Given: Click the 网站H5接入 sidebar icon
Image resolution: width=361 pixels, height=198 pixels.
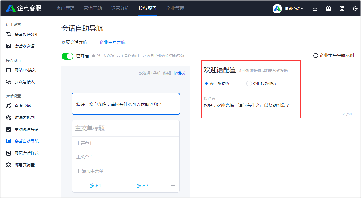Looking at the screenshot, I should click(x=9, y=70).
